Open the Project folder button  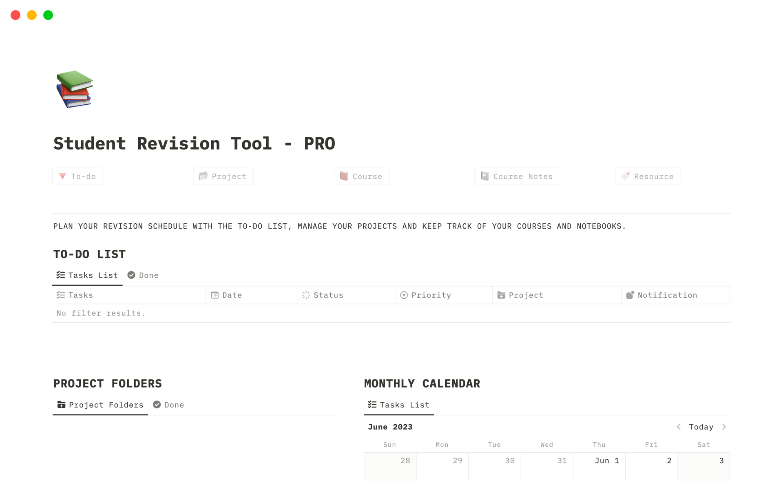(x=223, y=176)
